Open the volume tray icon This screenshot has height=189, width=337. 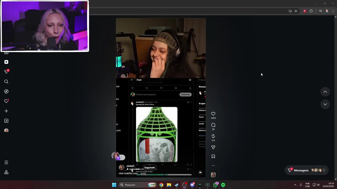(318, 185)
